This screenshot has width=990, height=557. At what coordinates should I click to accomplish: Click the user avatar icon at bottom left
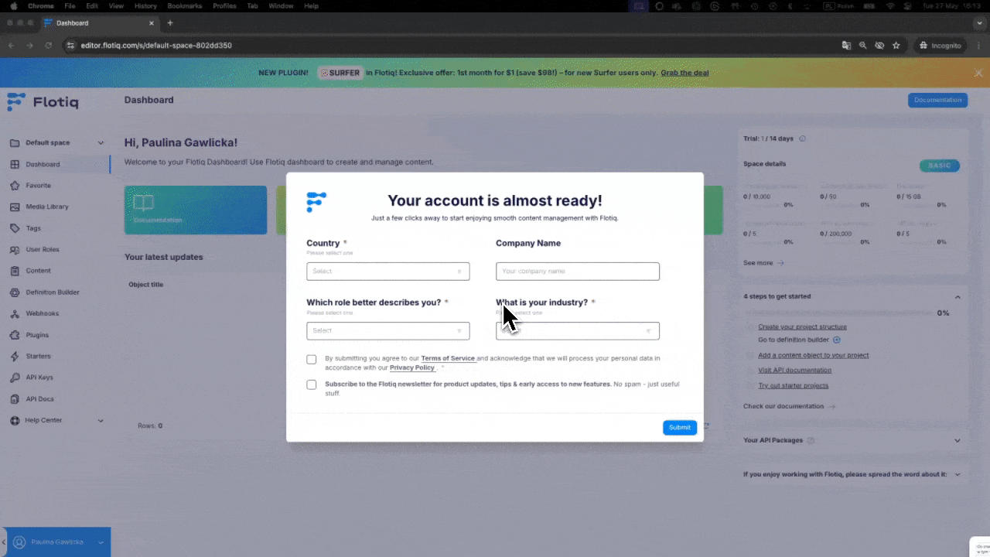19,542
